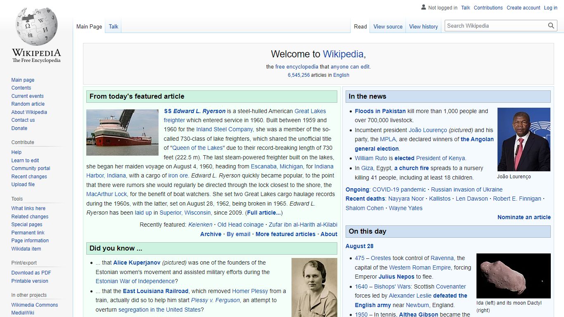This screenshot has height=317, width=564.
Task: Open Learn to edit
Action: [25, 161]
